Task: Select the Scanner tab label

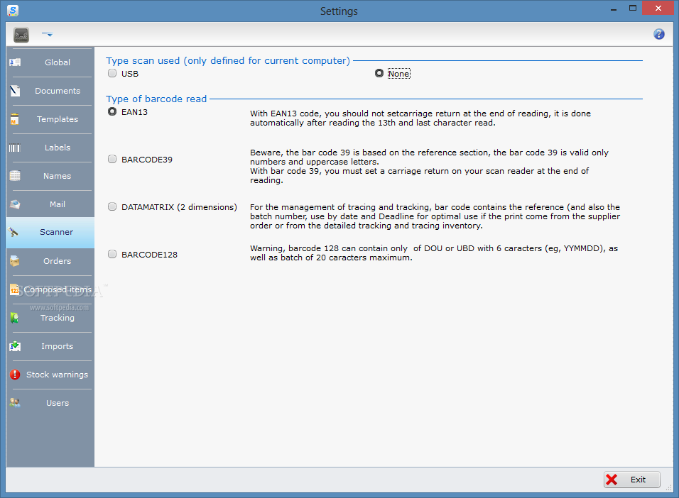Action: (x=56, y=232)
